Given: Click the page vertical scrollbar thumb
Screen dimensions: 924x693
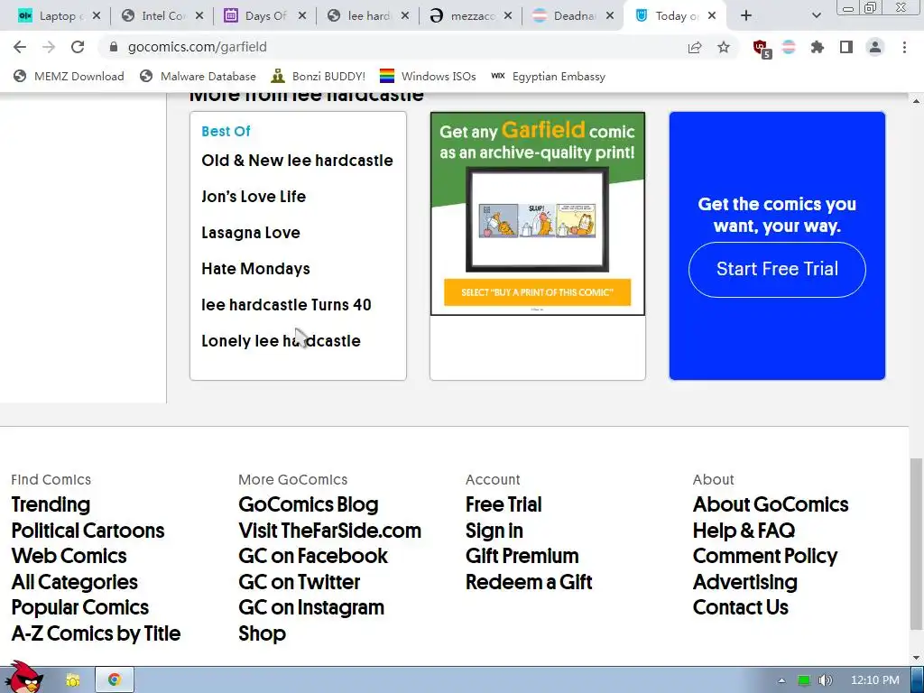Looking at the screenshot, I should [x=917, y=543].
